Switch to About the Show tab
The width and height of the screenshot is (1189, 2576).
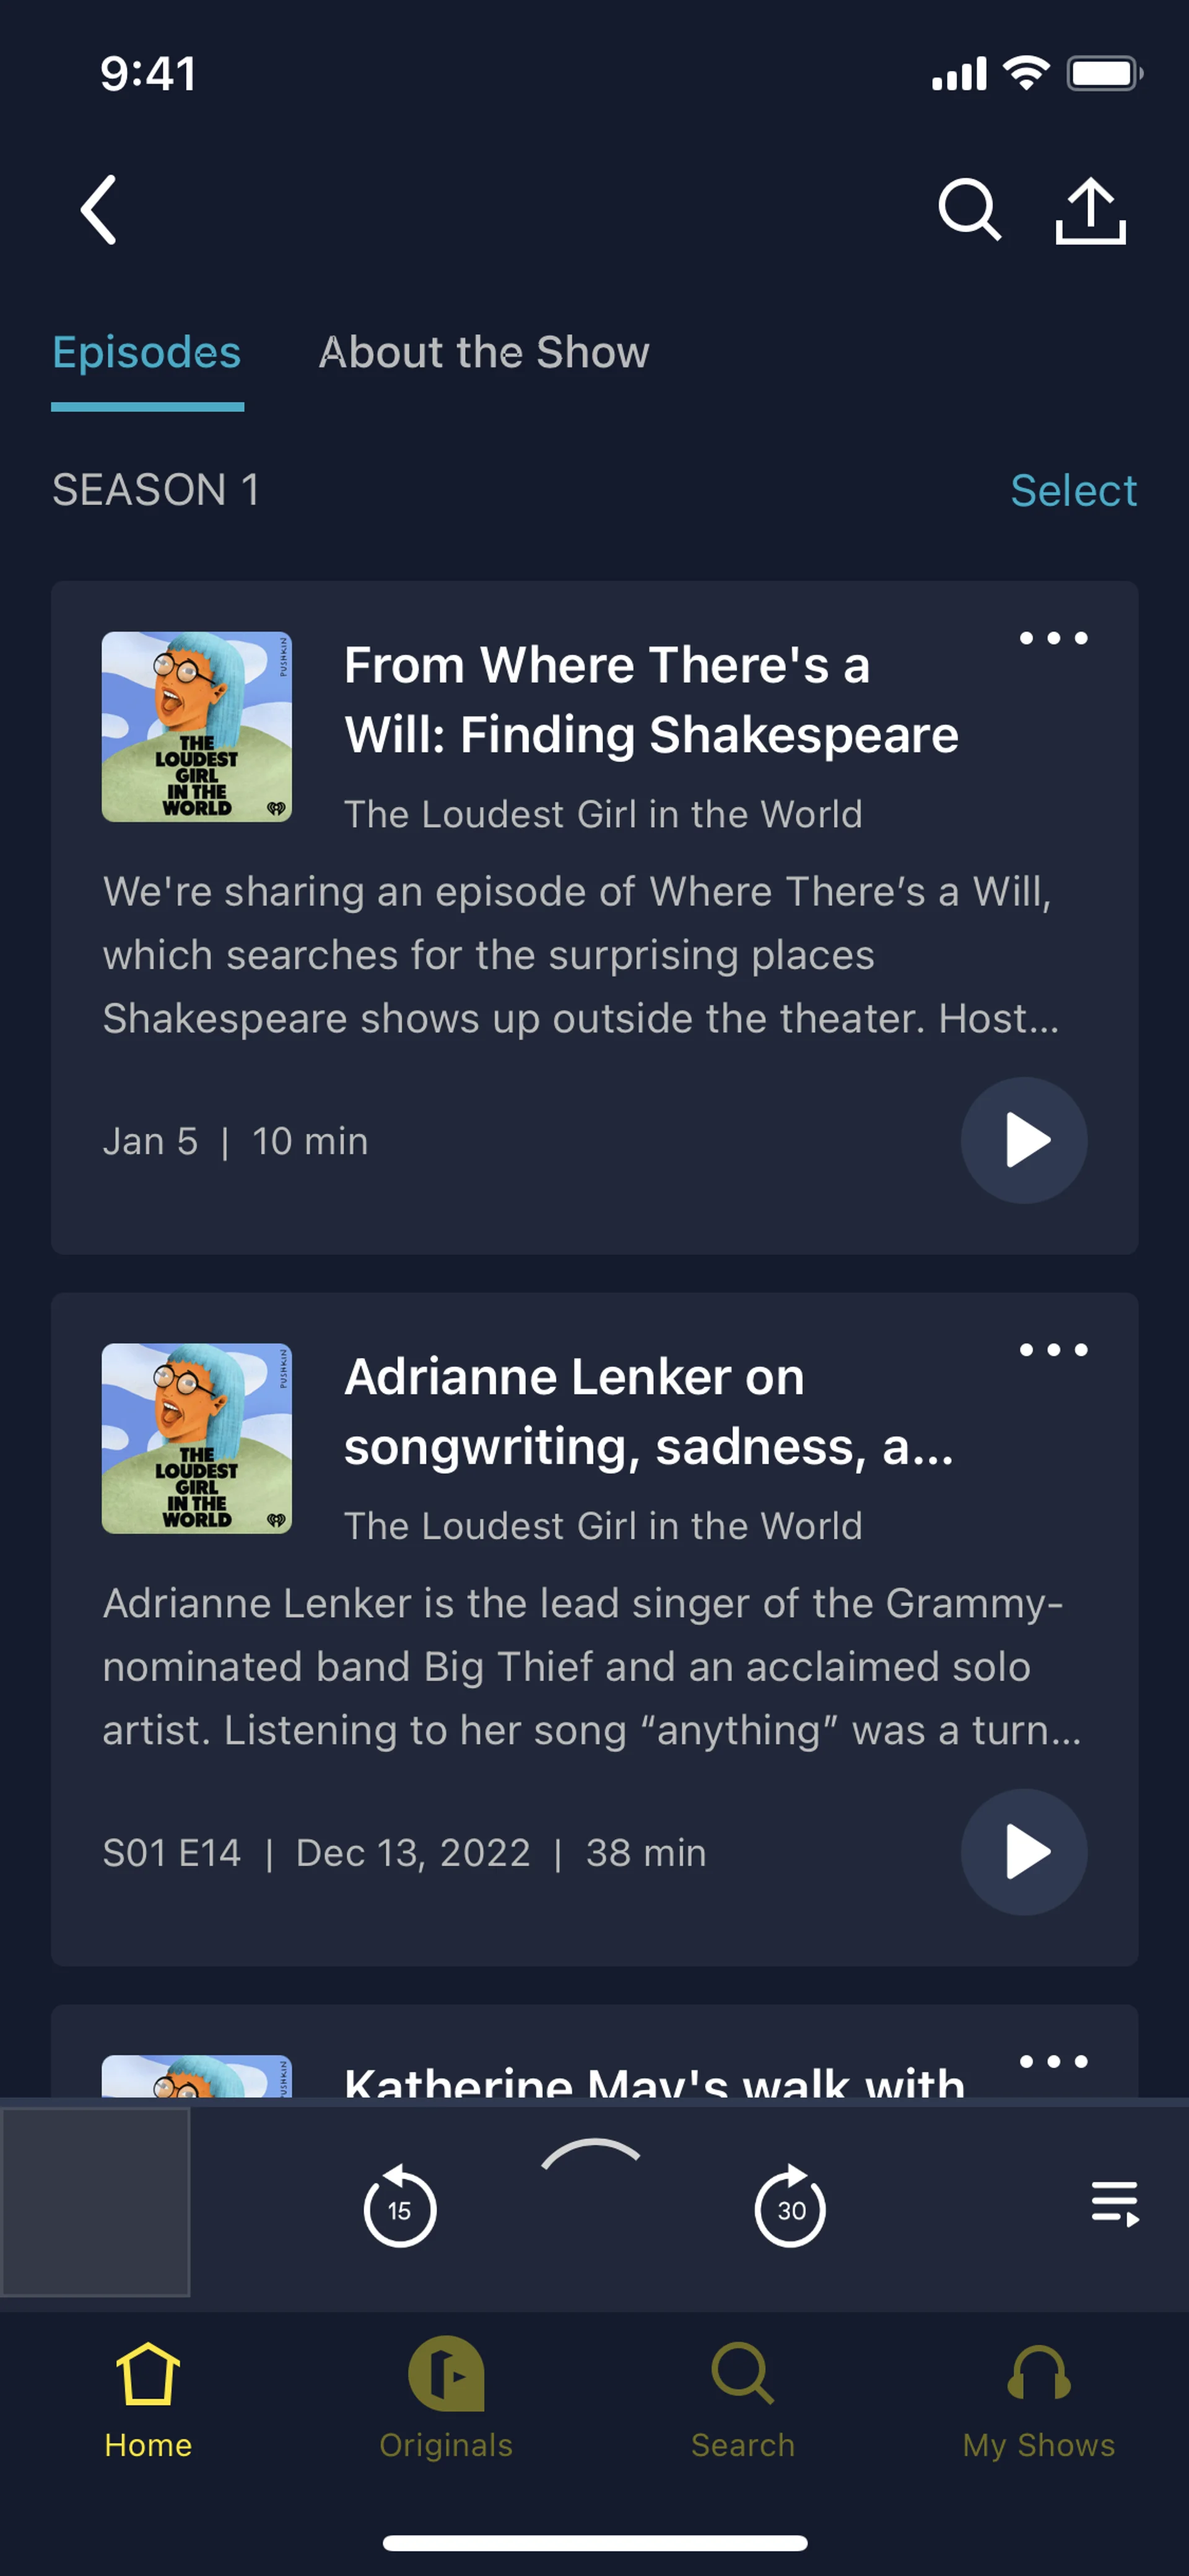click(x=484, y=352)
